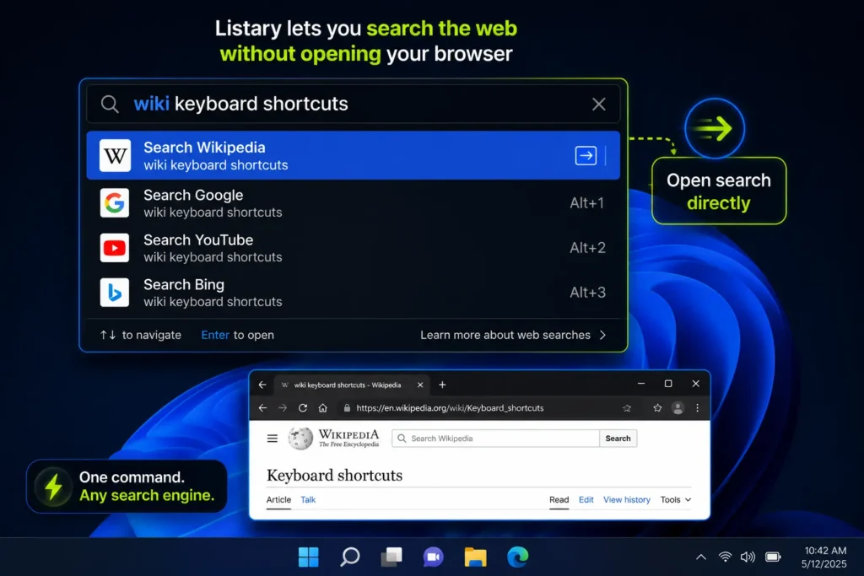Click the Wi-Fi tray icon

coord(725,557)
